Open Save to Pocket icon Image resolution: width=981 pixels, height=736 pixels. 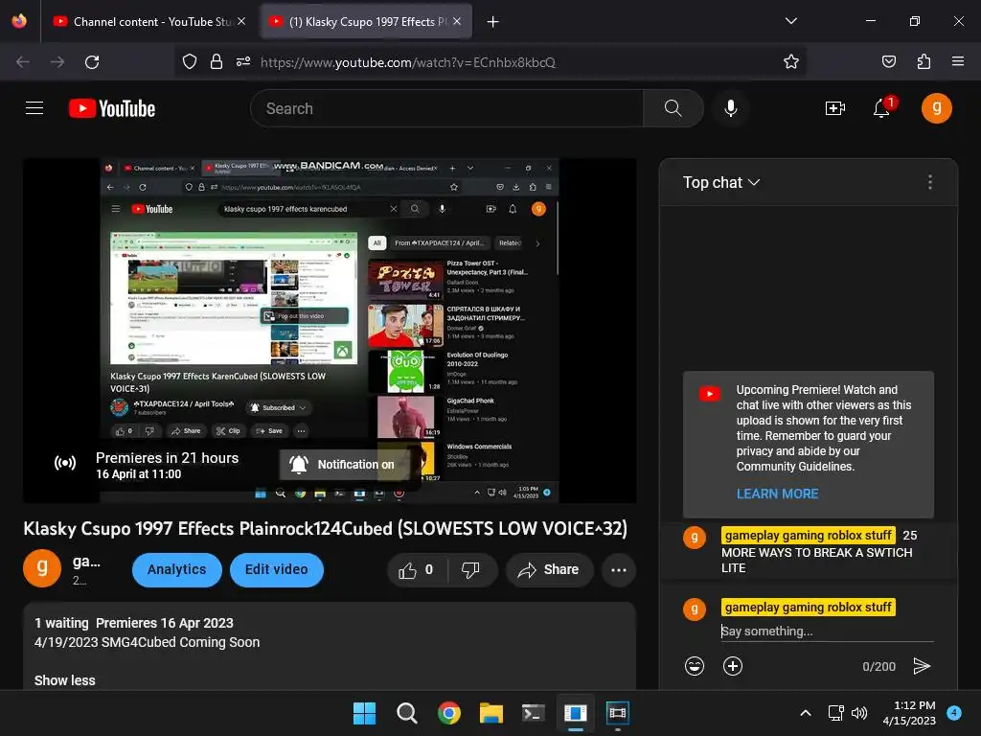point(888,62)
